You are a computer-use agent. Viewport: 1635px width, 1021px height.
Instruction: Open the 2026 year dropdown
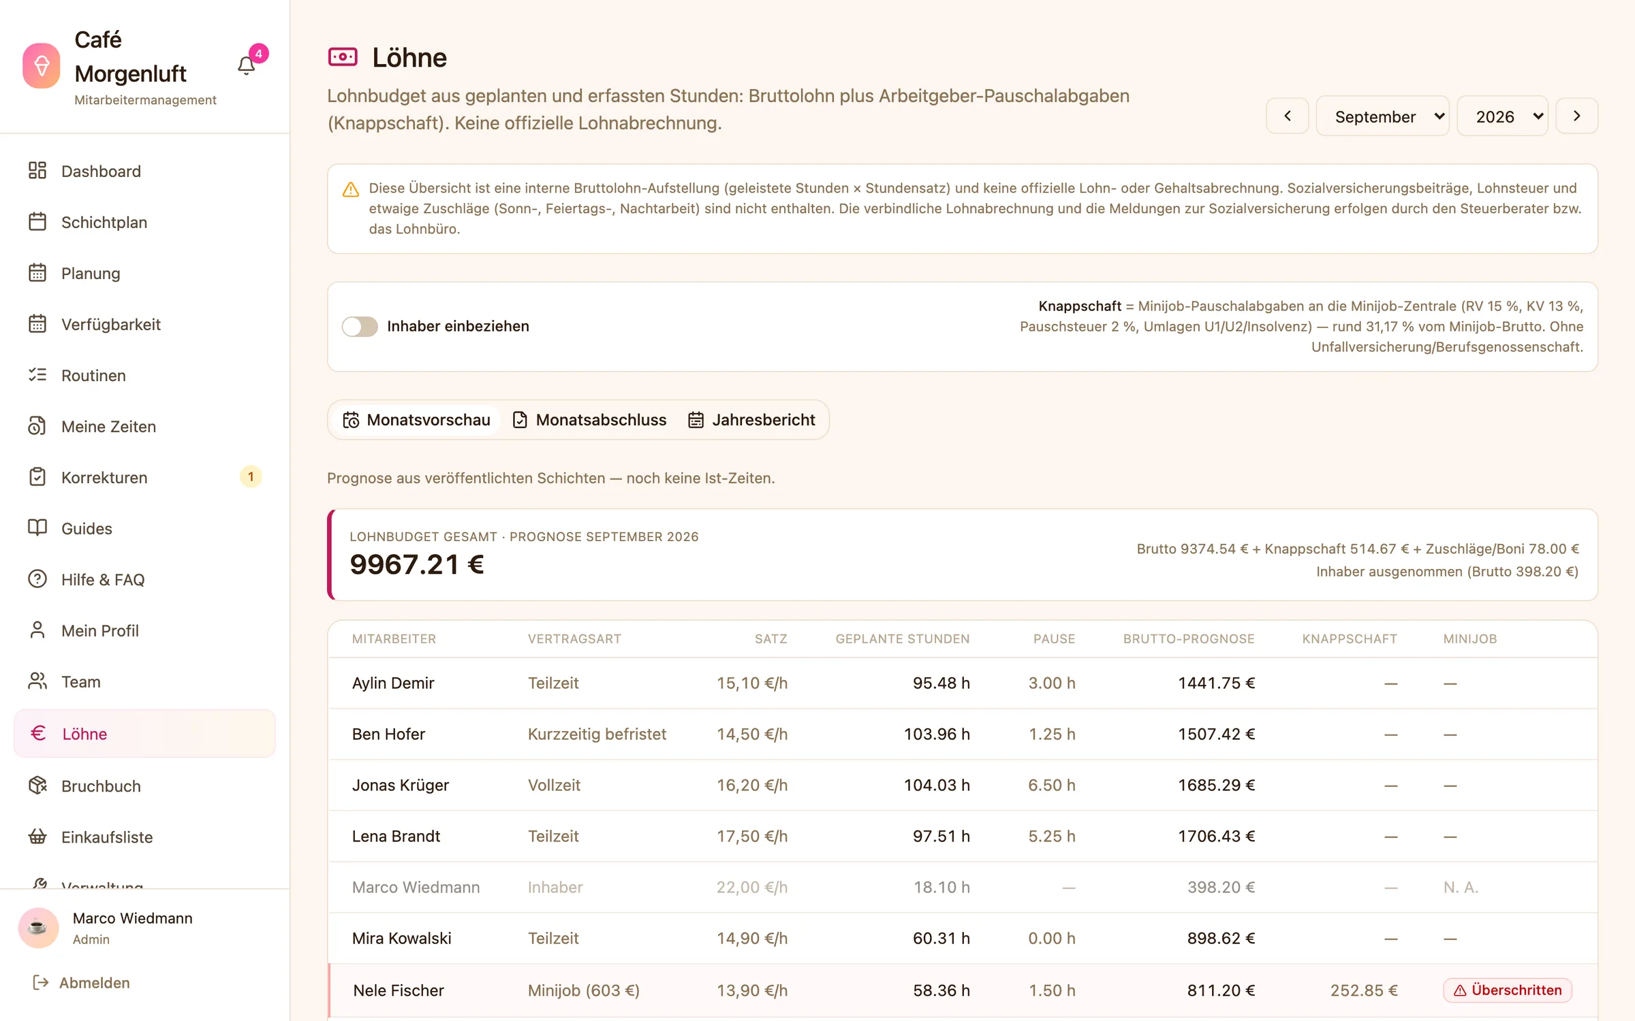click(x=1502, y=116)
